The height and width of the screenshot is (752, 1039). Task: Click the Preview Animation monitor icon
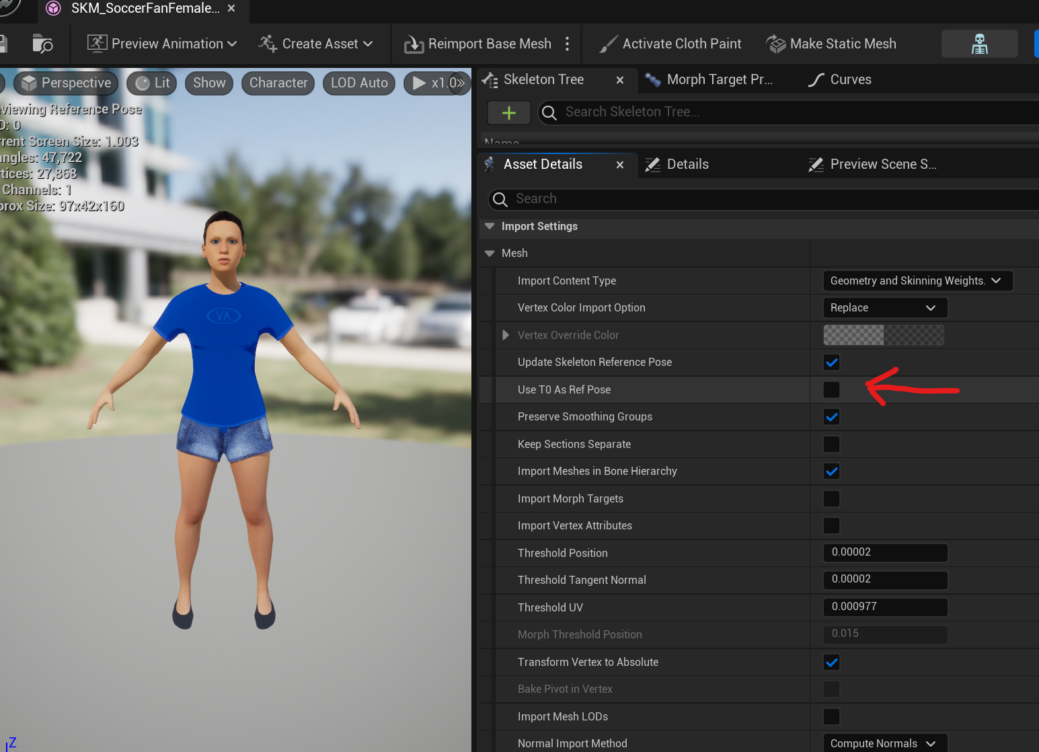point(97,43)
